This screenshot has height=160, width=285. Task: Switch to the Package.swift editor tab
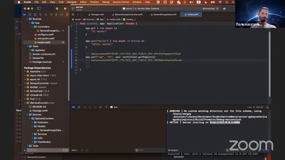(x=96, y=15)
